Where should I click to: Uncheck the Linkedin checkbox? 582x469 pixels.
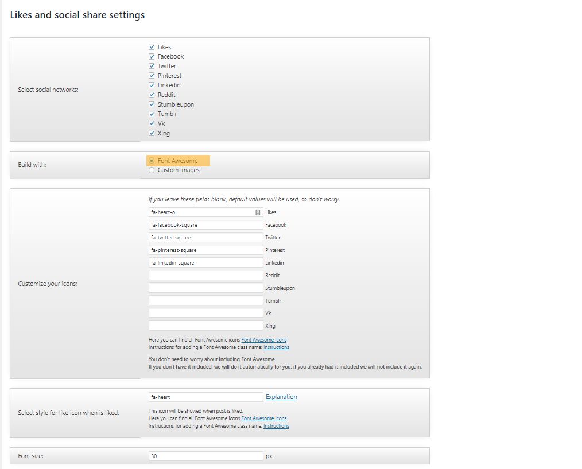coord(152,85)
